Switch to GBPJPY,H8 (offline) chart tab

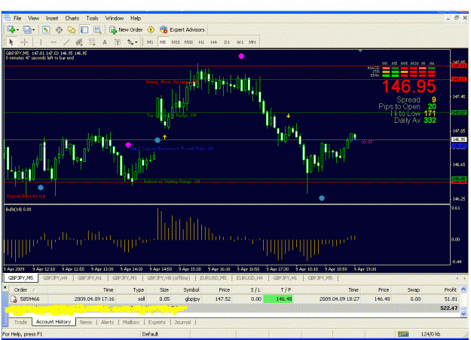pyautogui.click(x=169, y=278)
